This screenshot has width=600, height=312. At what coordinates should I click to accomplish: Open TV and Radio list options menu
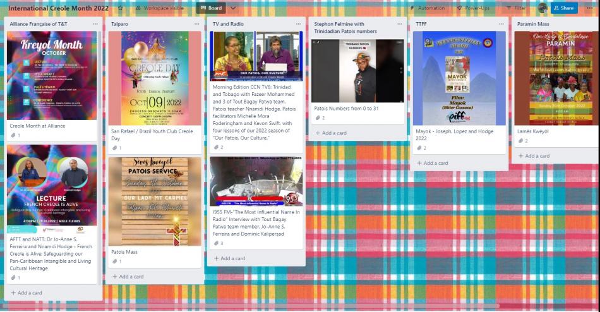pos(298,24)
